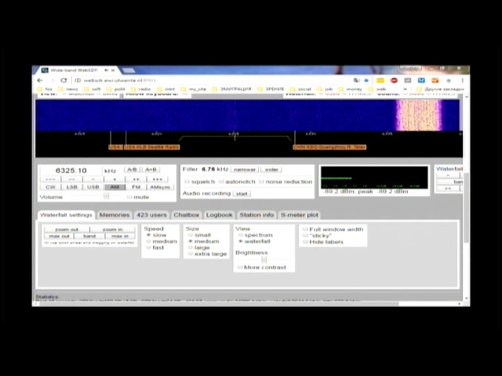Click the max in waterfall button
The width and height of the screenshot is (502, 376).
click(x=120, y=237)
